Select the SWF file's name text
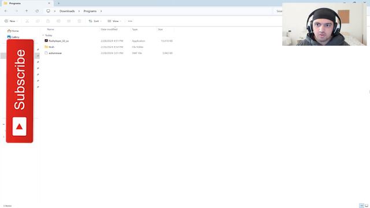 (x=55, y=53)
